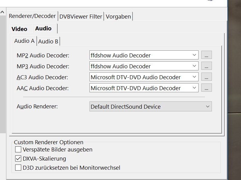Switch to Audio B tab
This screenshot has height=180, width=241.
(x=48, y=41)
